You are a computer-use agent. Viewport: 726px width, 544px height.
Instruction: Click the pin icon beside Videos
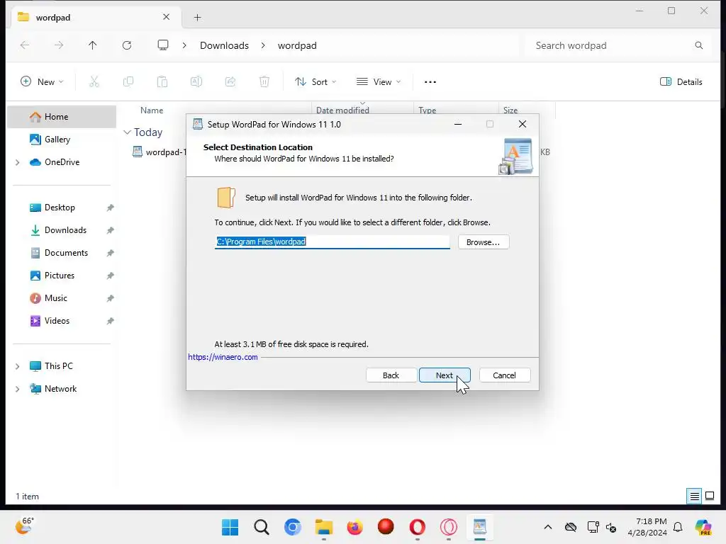(x=110, y=321)
